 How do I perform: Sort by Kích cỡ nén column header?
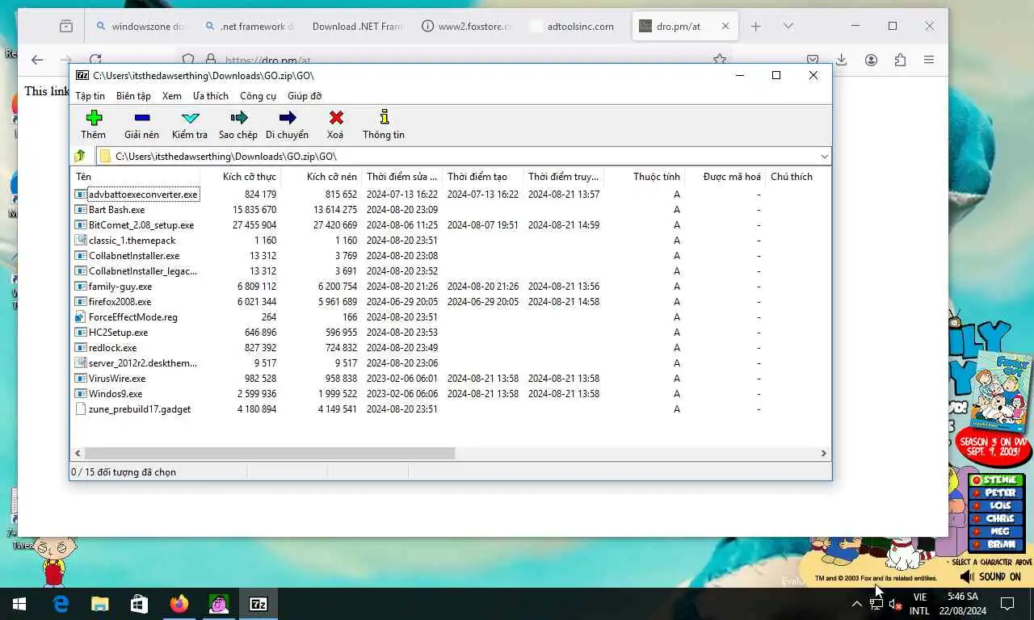coord(322,176)
